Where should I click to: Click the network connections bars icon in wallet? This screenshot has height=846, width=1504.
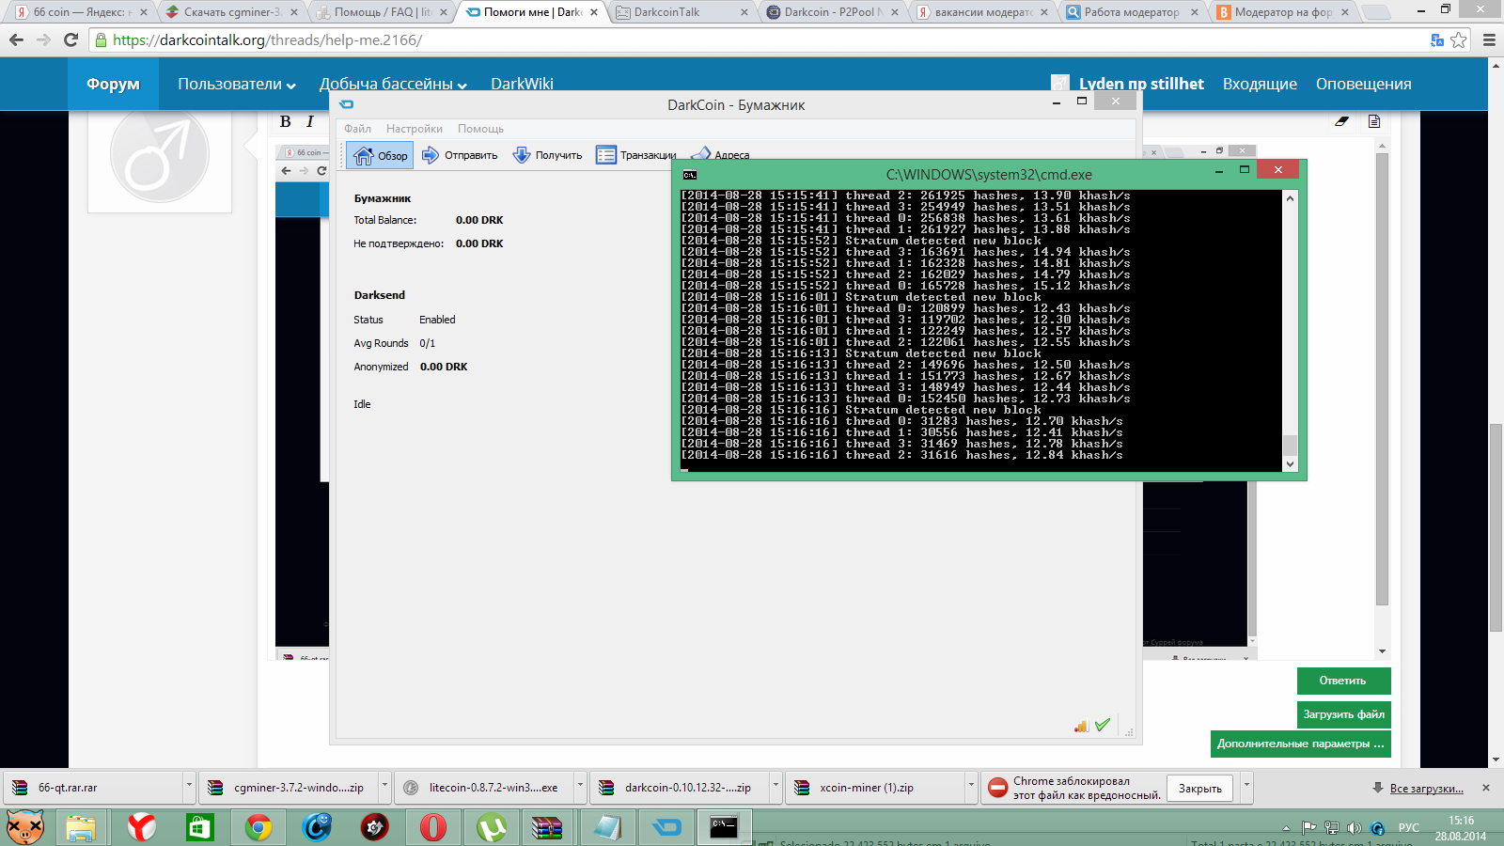tap(1081, 726)
